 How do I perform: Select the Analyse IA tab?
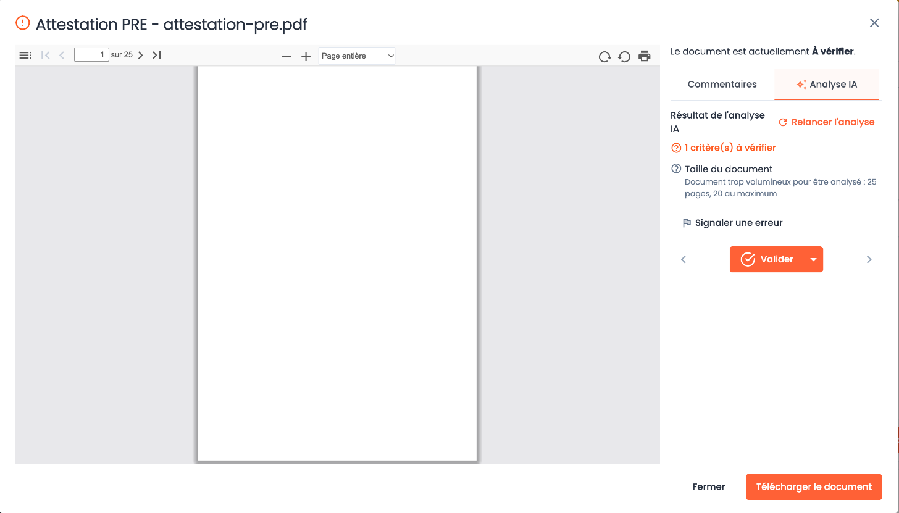[x=827, y=84]
